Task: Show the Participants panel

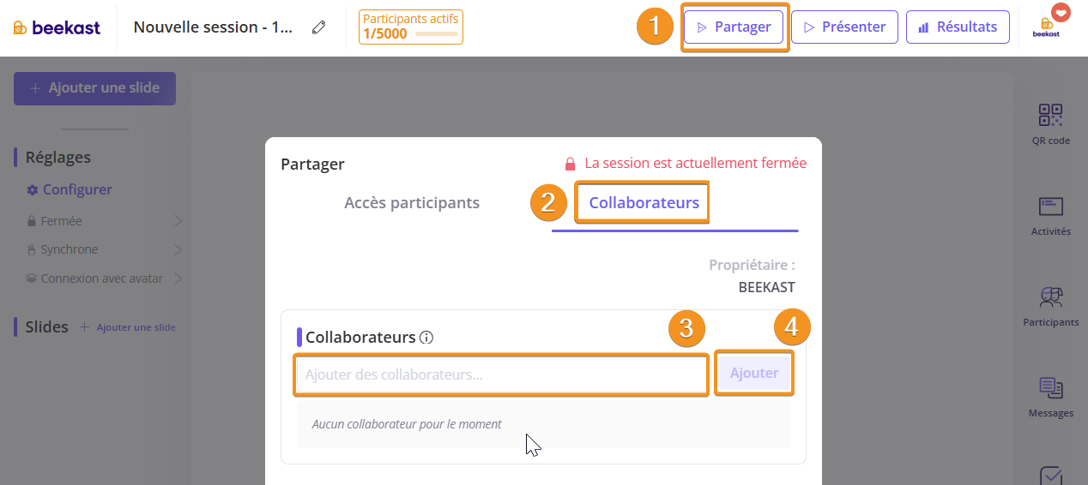Action: (1050, 306)
